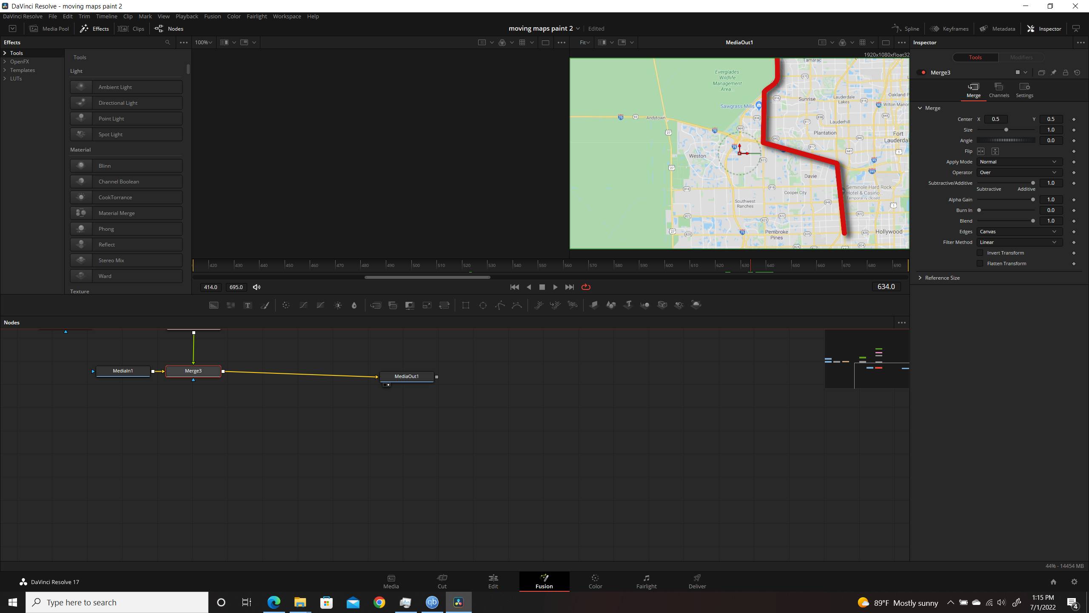Click the current frame field 634.0
This screenshot has width=1089, height=613.
tap(886, 286)
